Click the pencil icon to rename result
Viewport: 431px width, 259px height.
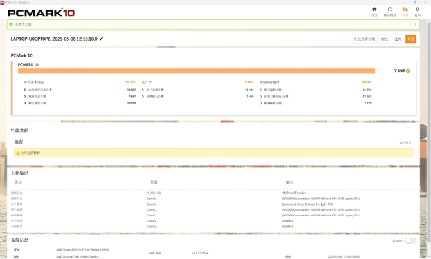101,39
